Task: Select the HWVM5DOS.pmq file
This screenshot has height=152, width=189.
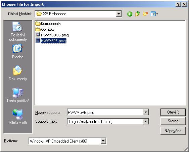Action: pos(52,35)
